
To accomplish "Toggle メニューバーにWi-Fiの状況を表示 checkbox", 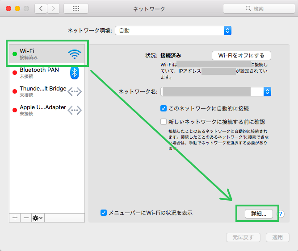I will point(104,213).
